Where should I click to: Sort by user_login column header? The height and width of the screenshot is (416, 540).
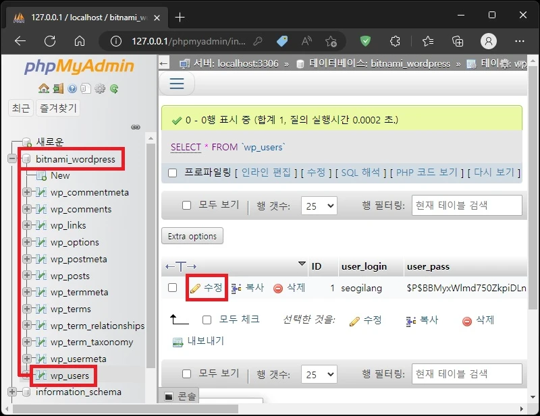364,266
